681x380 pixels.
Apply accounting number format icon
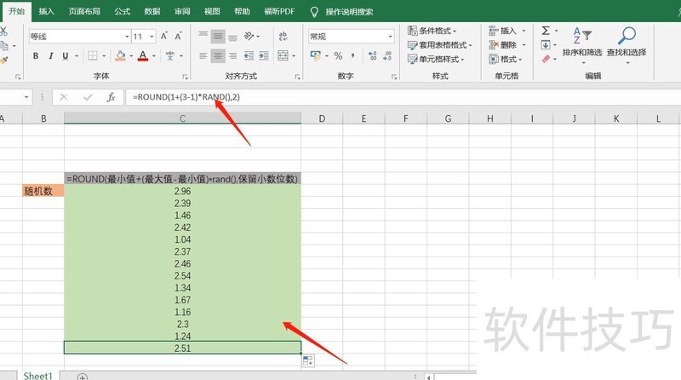pyautogui.click(x=315, y=55)
